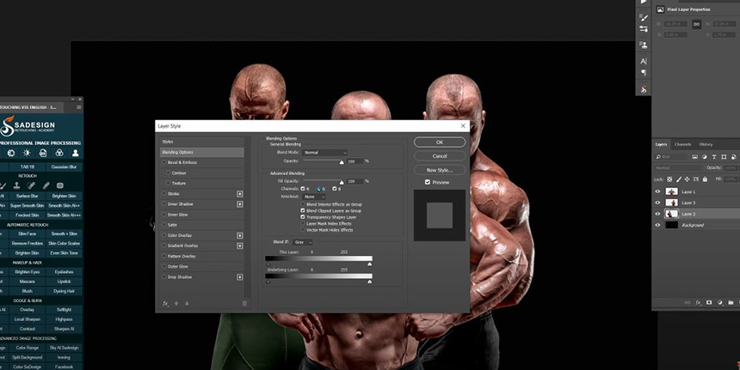Screen dimensions: 740x370
Task: Uncheck Blend Clipped Layers as Group
Action: coord(303,211)
